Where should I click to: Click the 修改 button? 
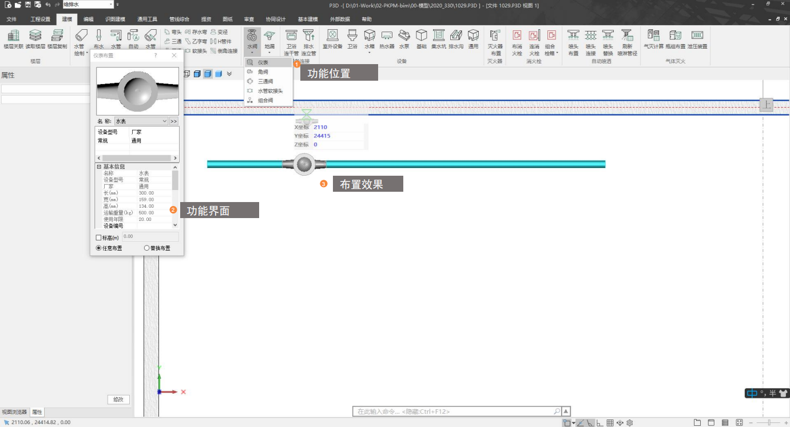tap(118, 400)
